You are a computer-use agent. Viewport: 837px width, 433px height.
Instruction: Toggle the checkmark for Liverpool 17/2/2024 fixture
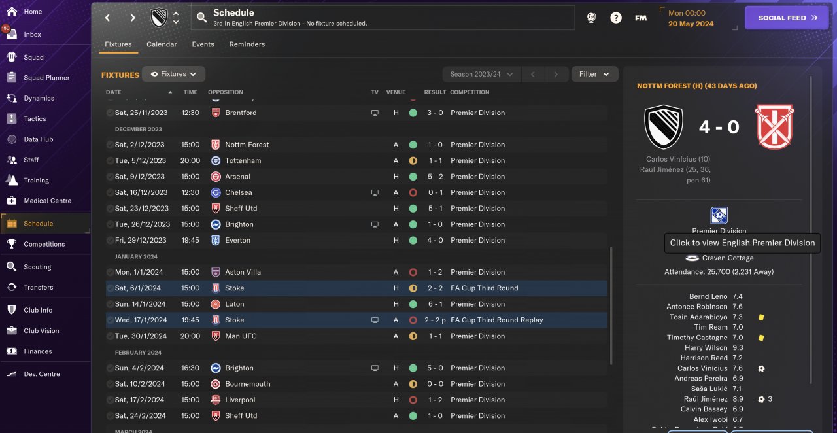coord(110,400)
